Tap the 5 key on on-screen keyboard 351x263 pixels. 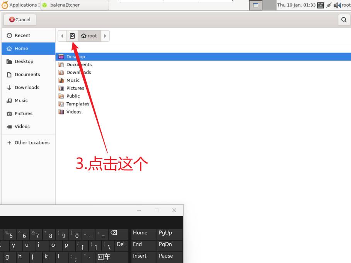pos(9,234)
